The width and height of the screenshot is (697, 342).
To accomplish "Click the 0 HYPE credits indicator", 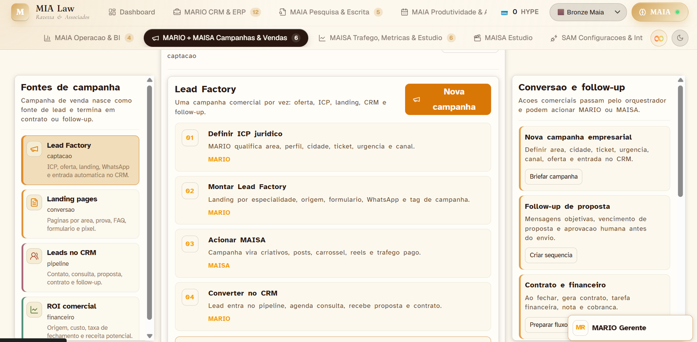I will point(520,12).
